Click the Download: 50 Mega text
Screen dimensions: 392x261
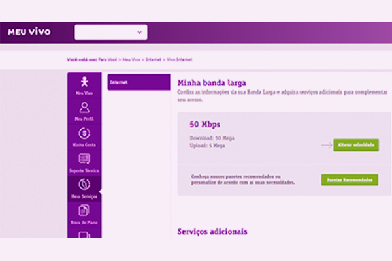click(212, 138)
